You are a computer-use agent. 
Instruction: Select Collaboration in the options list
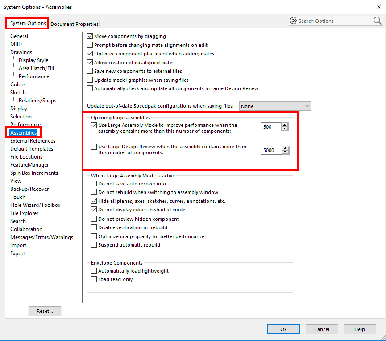tap(26, 229)
